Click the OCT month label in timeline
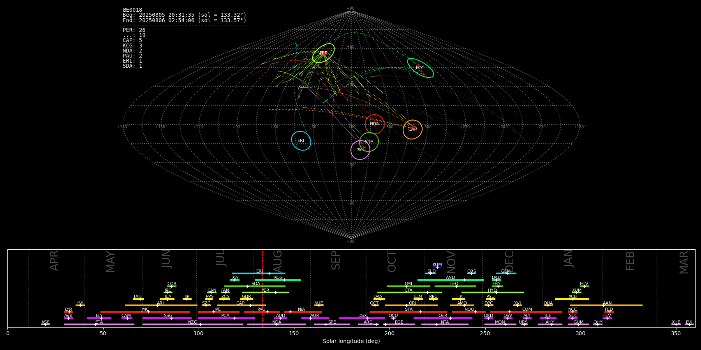Viewport: 701px width, 350px height. (x=392, y=261)
